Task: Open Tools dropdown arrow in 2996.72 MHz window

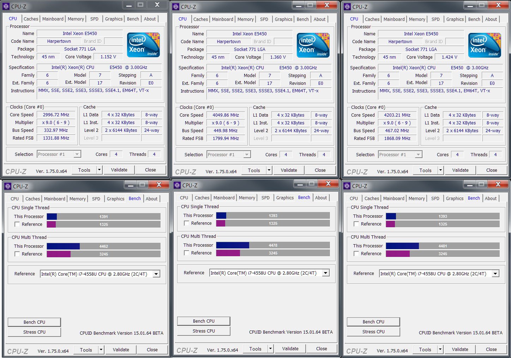Action: [100, 170]
